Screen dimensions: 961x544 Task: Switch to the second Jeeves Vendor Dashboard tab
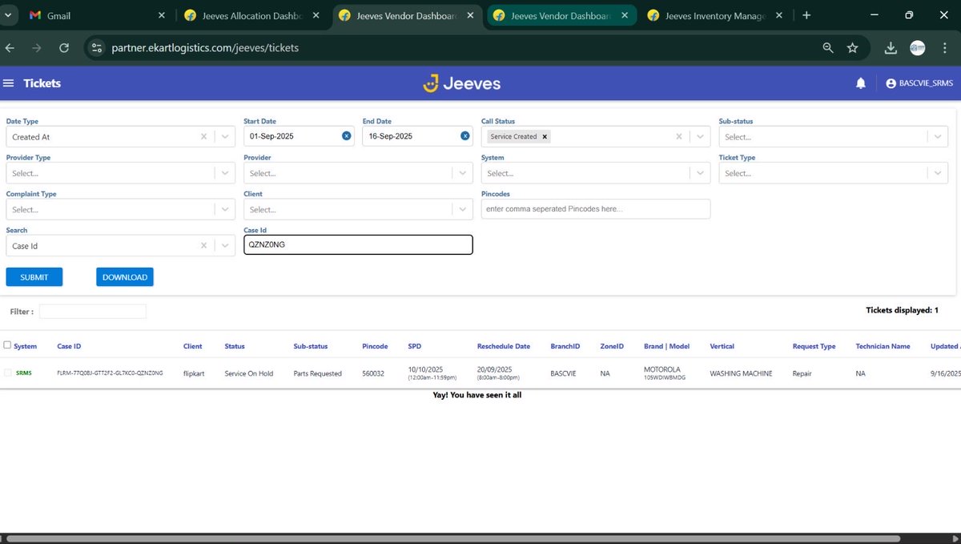(x=561, y=15)
